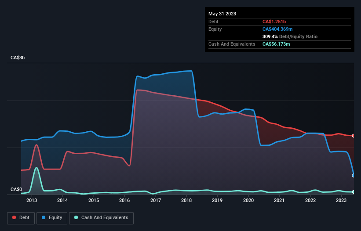Click the 2023 x-axis label
This screenshot has width=361, height=231.
click(341, 200)
